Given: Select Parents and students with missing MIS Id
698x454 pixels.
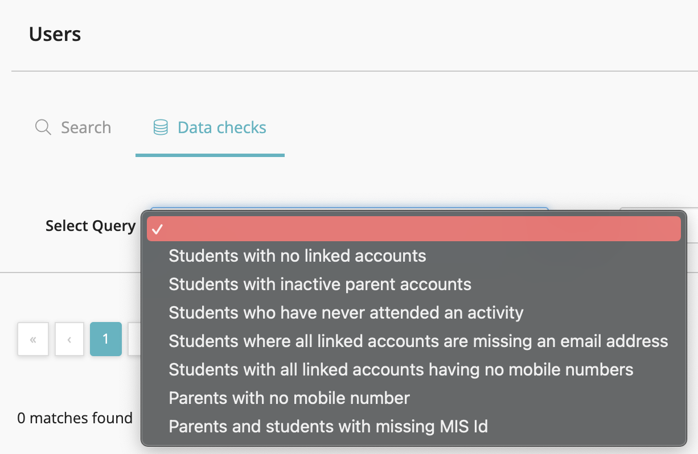Looking at the screenshot, I should (414, 427).
